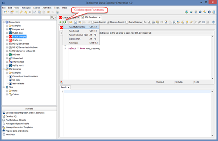Click the save disk icon in SQL toolbar

click(x=76, y=22)
